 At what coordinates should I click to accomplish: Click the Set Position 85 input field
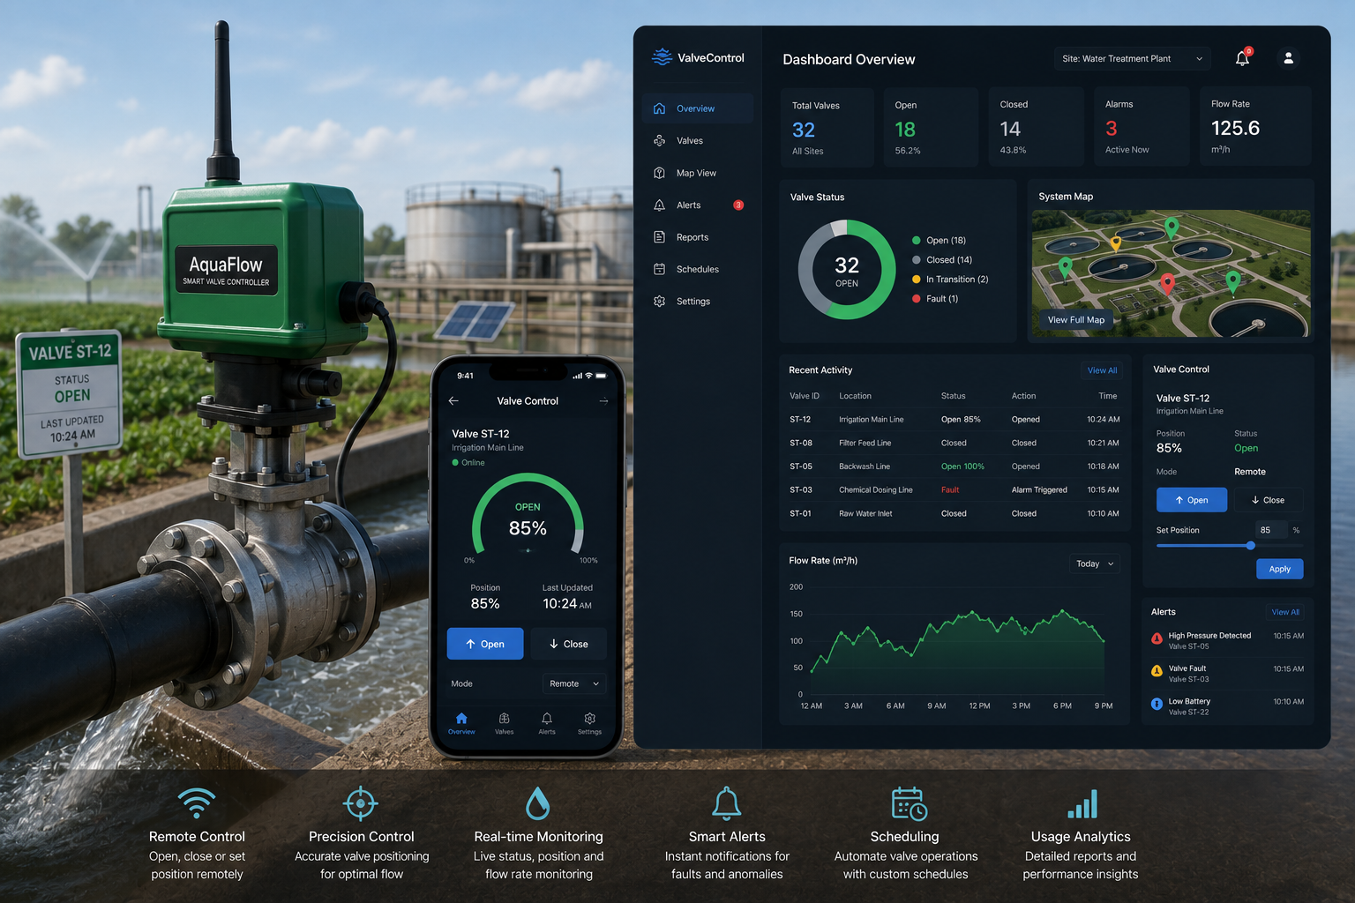[x=1270, y=530]
